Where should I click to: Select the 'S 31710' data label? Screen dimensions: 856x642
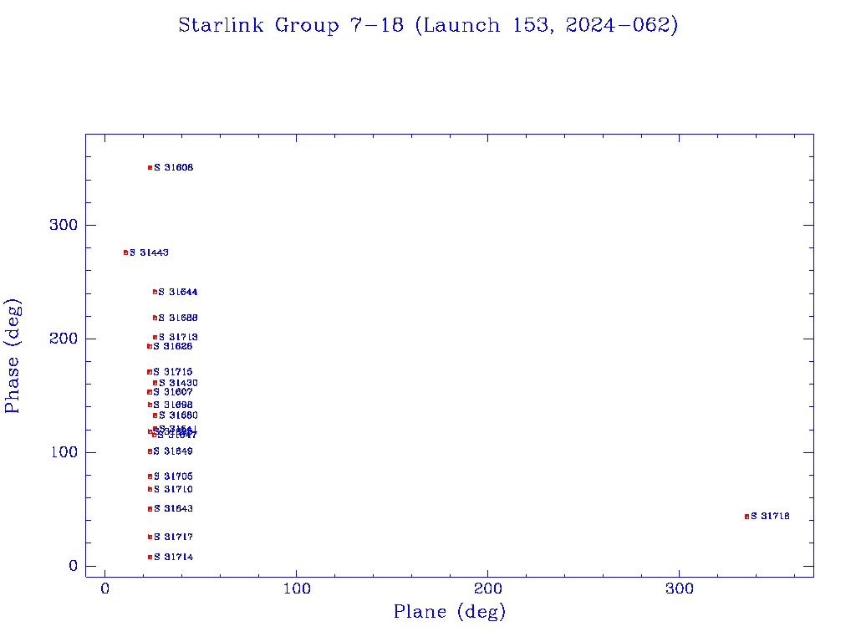click(173, 489)
